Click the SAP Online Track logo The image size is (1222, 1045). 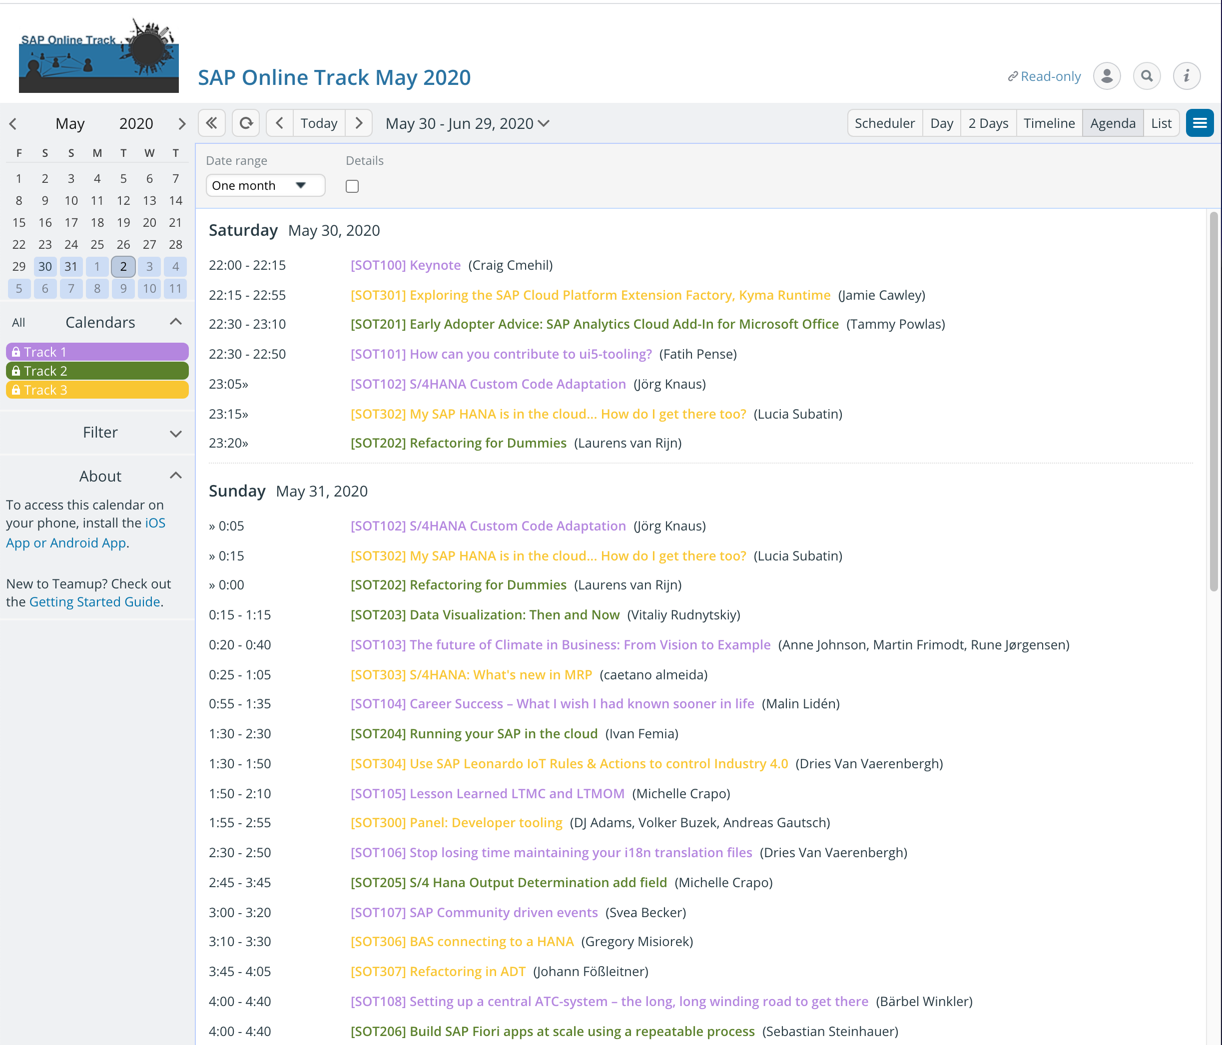tap(98, 55)
